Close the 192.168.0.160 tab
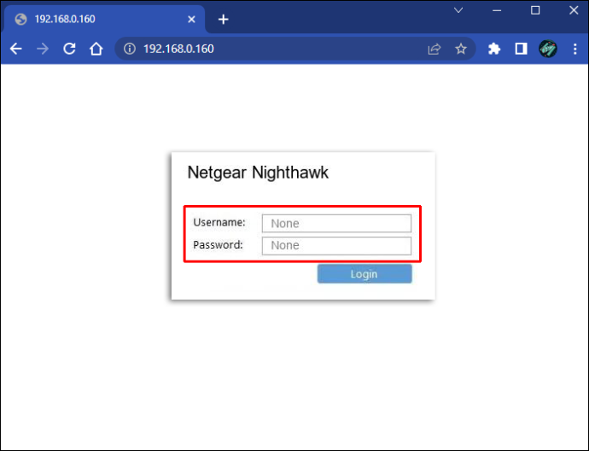Screen dimensions: 589x451 [x=191, y=19]
